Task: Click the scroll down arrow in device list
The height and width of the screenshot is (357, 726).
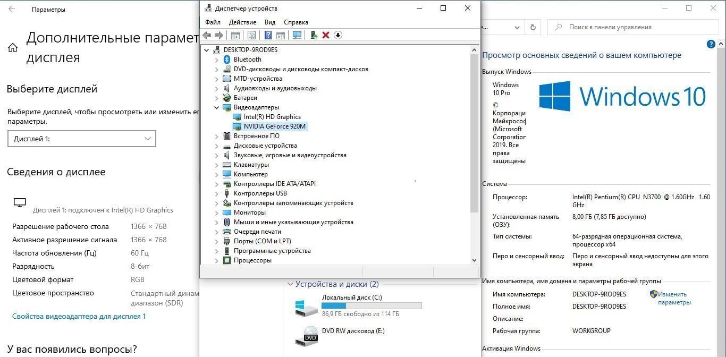Action: [474, 260]
